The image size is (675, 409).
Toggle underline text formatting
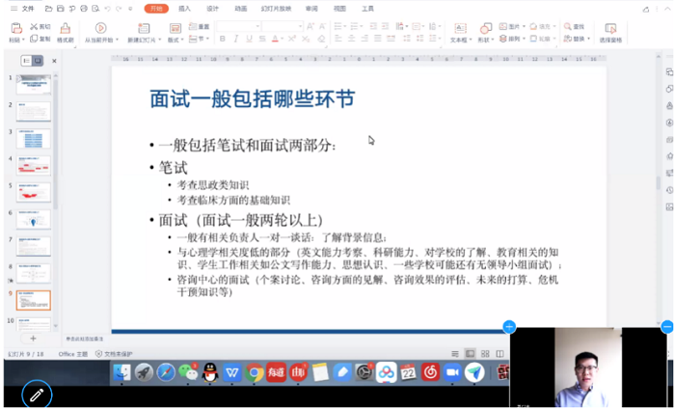(248, 40)
